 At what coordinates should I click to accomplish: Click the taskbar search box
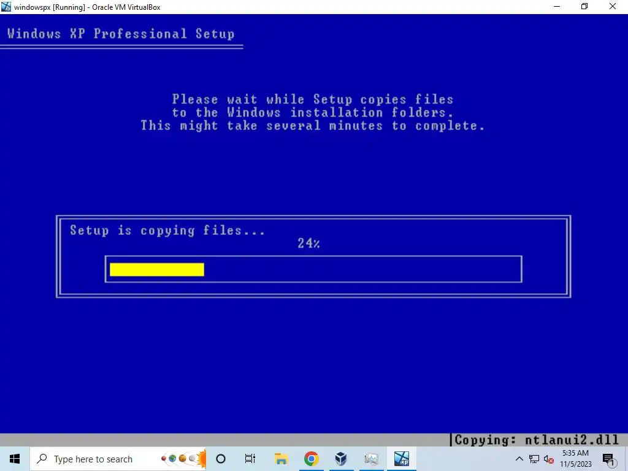coord(118,459)
